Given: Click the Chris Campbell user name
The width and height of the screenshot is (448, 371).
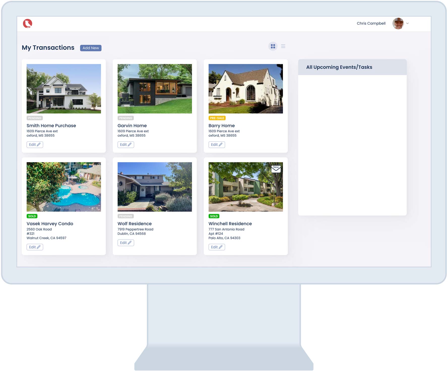Looking at the screenshot, I should [x=371, y=23].
